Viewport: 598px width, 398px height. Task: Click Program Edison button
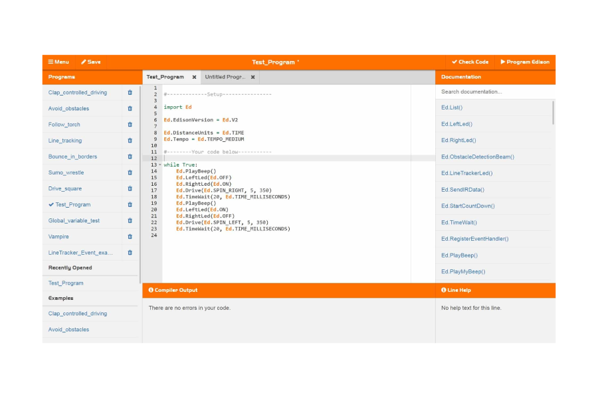tap(525, 62)
